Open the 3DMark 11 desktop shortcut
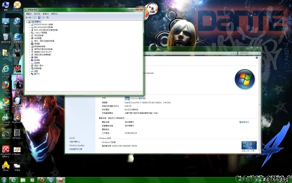 pos(17,6)
